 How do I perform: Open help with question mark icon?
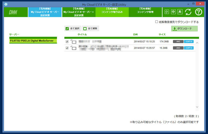tap(199, 12)
